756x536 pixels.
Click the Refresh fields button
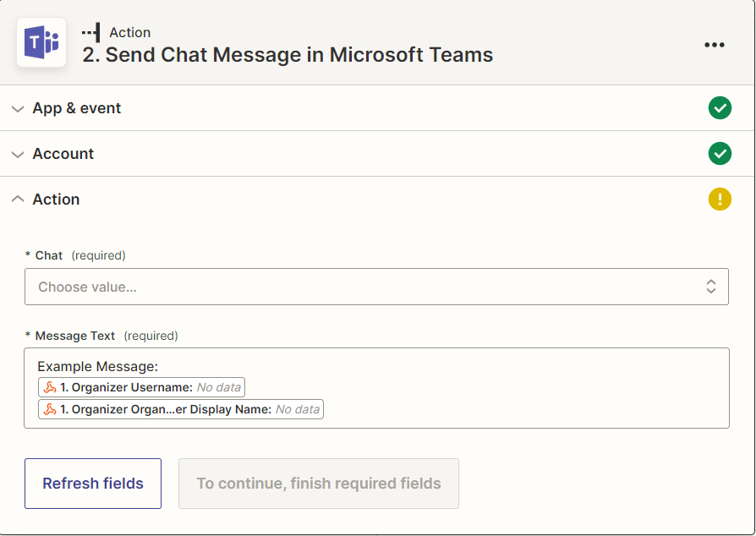pos(93,484)
